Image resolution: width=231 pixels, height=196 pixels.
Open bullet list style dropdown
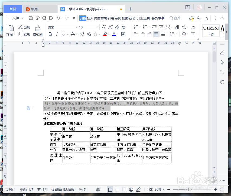tap(140, 27)
